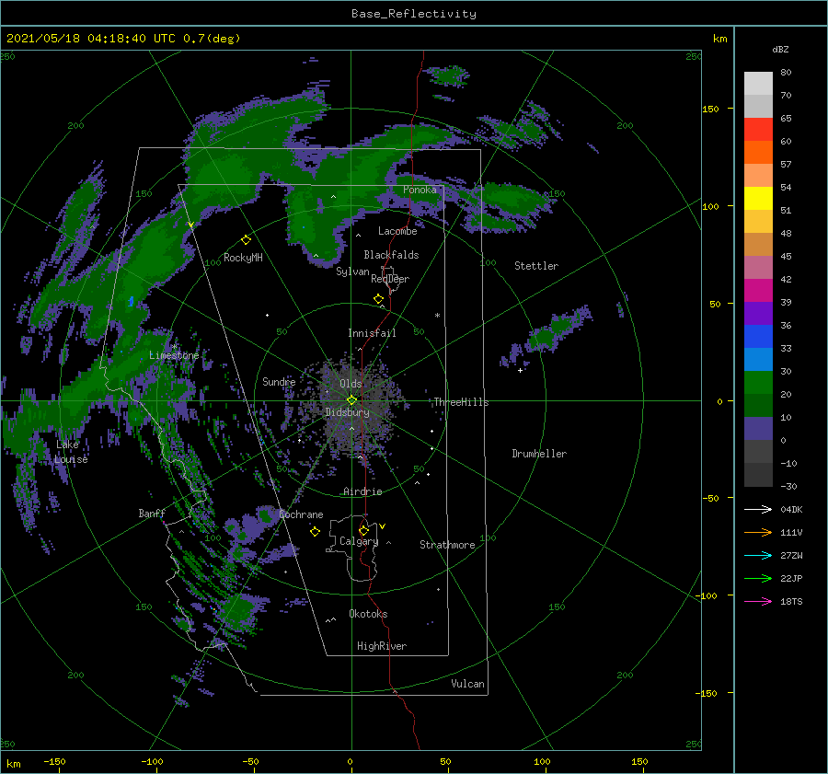Select the blue 33–36 dBZ swatch

(758, 337)
